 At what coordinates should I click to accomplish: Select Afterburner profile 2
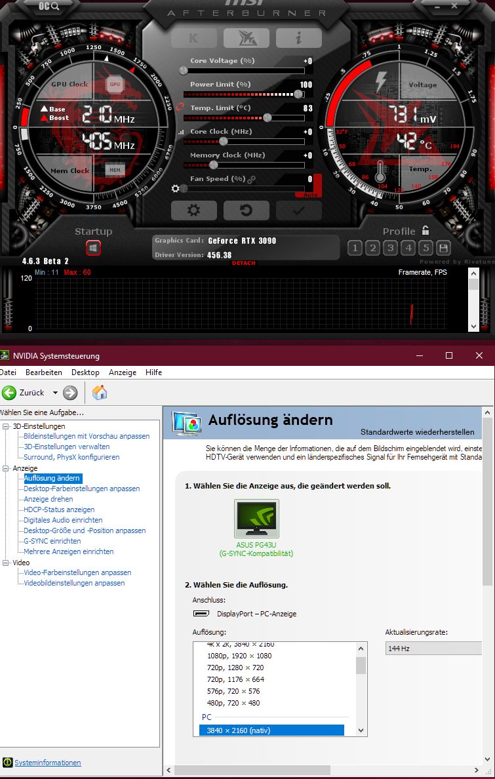coord(373,247)
